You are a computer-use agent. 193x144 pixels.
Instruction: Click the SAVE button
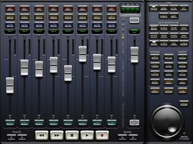[184, 28]
